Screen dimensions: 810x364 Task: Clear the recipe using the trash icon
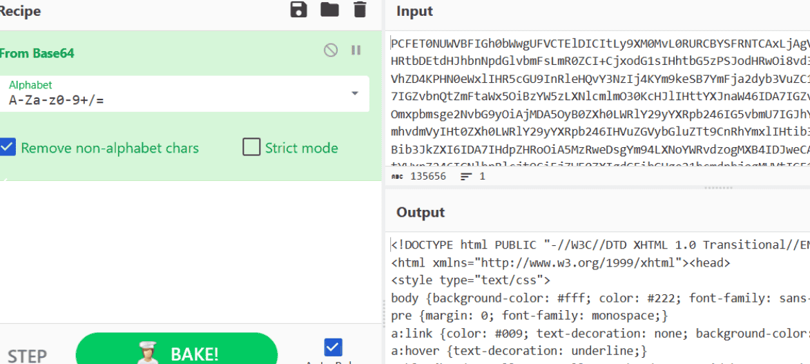(360, 10)
